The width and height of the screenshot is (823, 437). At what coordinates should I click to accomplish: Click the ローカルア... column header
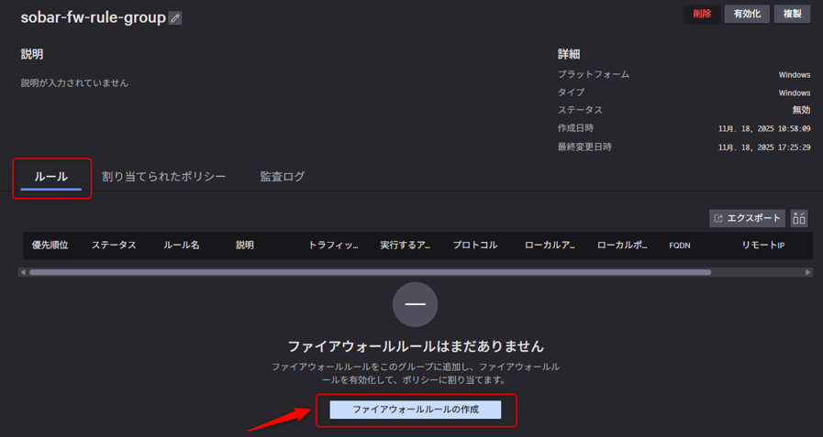551,246
